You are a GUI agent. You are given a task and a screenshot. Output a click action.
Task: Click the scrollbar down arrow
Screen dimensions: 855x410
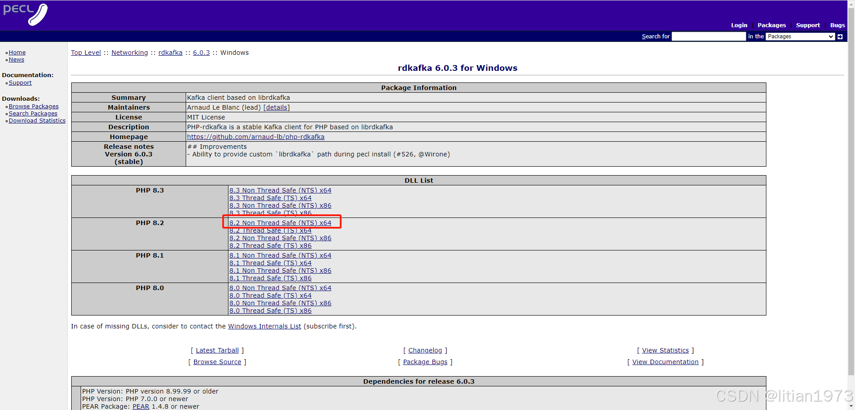click(x=851, y=406)
